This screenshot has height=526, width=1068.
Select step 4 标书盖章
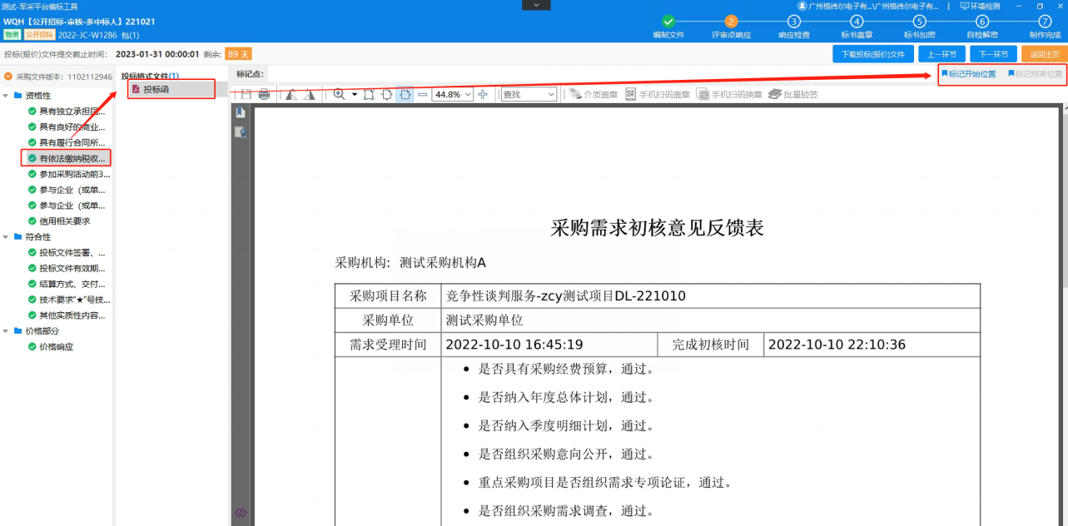coord(857,27)
